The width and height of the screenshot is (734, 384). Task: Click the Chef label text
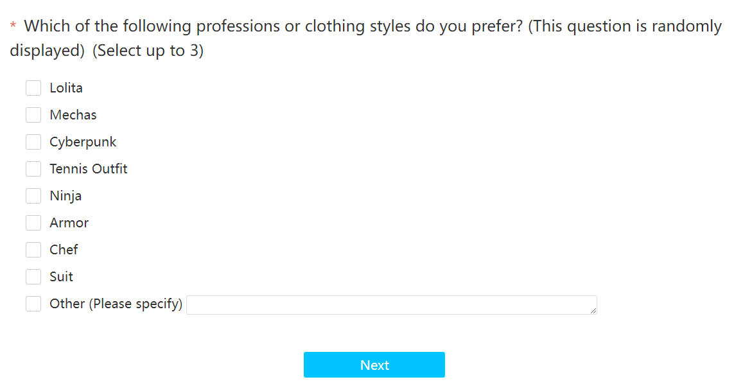(x=64, y=250)
